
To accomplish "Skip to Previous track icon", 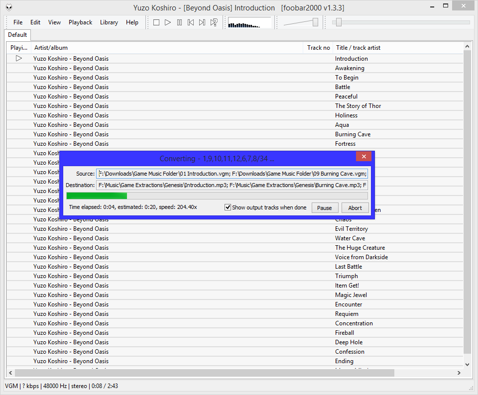I will [191, 22].
